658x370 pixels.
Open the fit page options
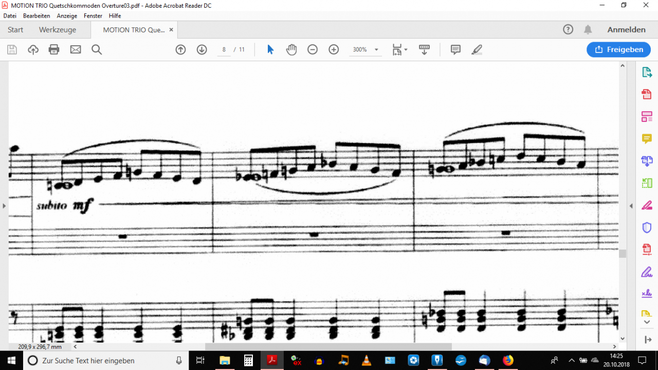(x=399, y=49)
